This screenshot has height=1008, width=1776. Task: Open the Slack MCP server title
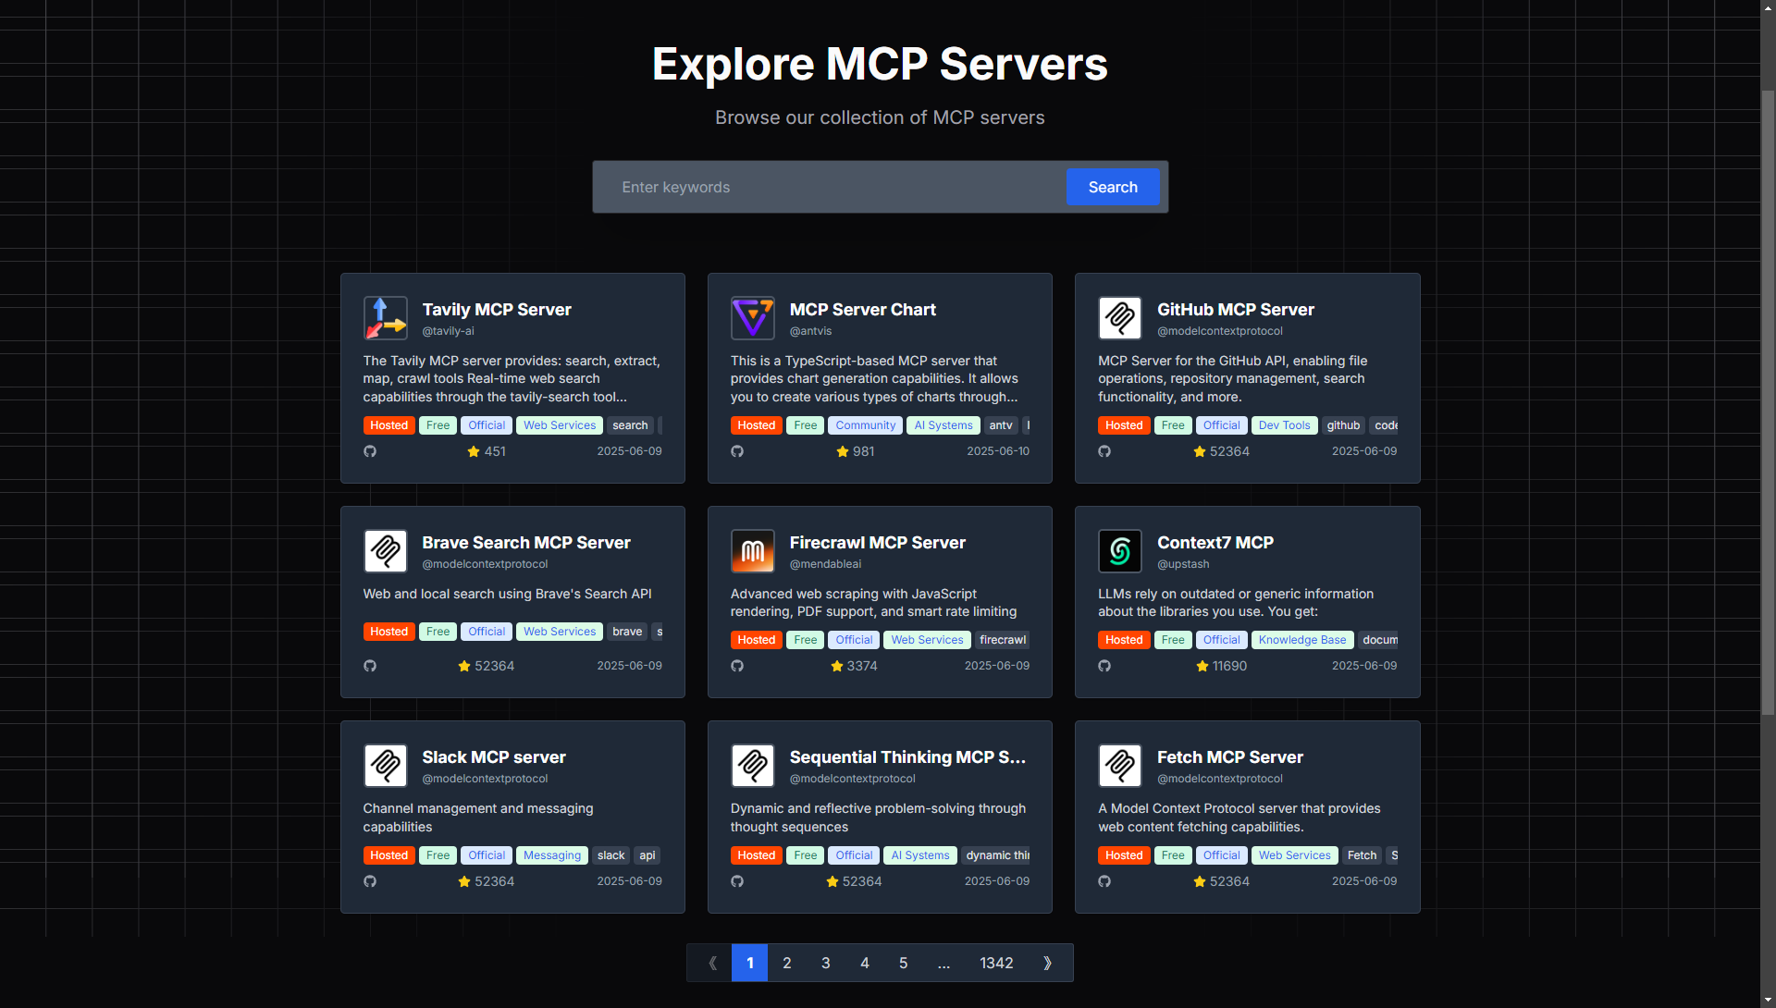click(494, 757)
